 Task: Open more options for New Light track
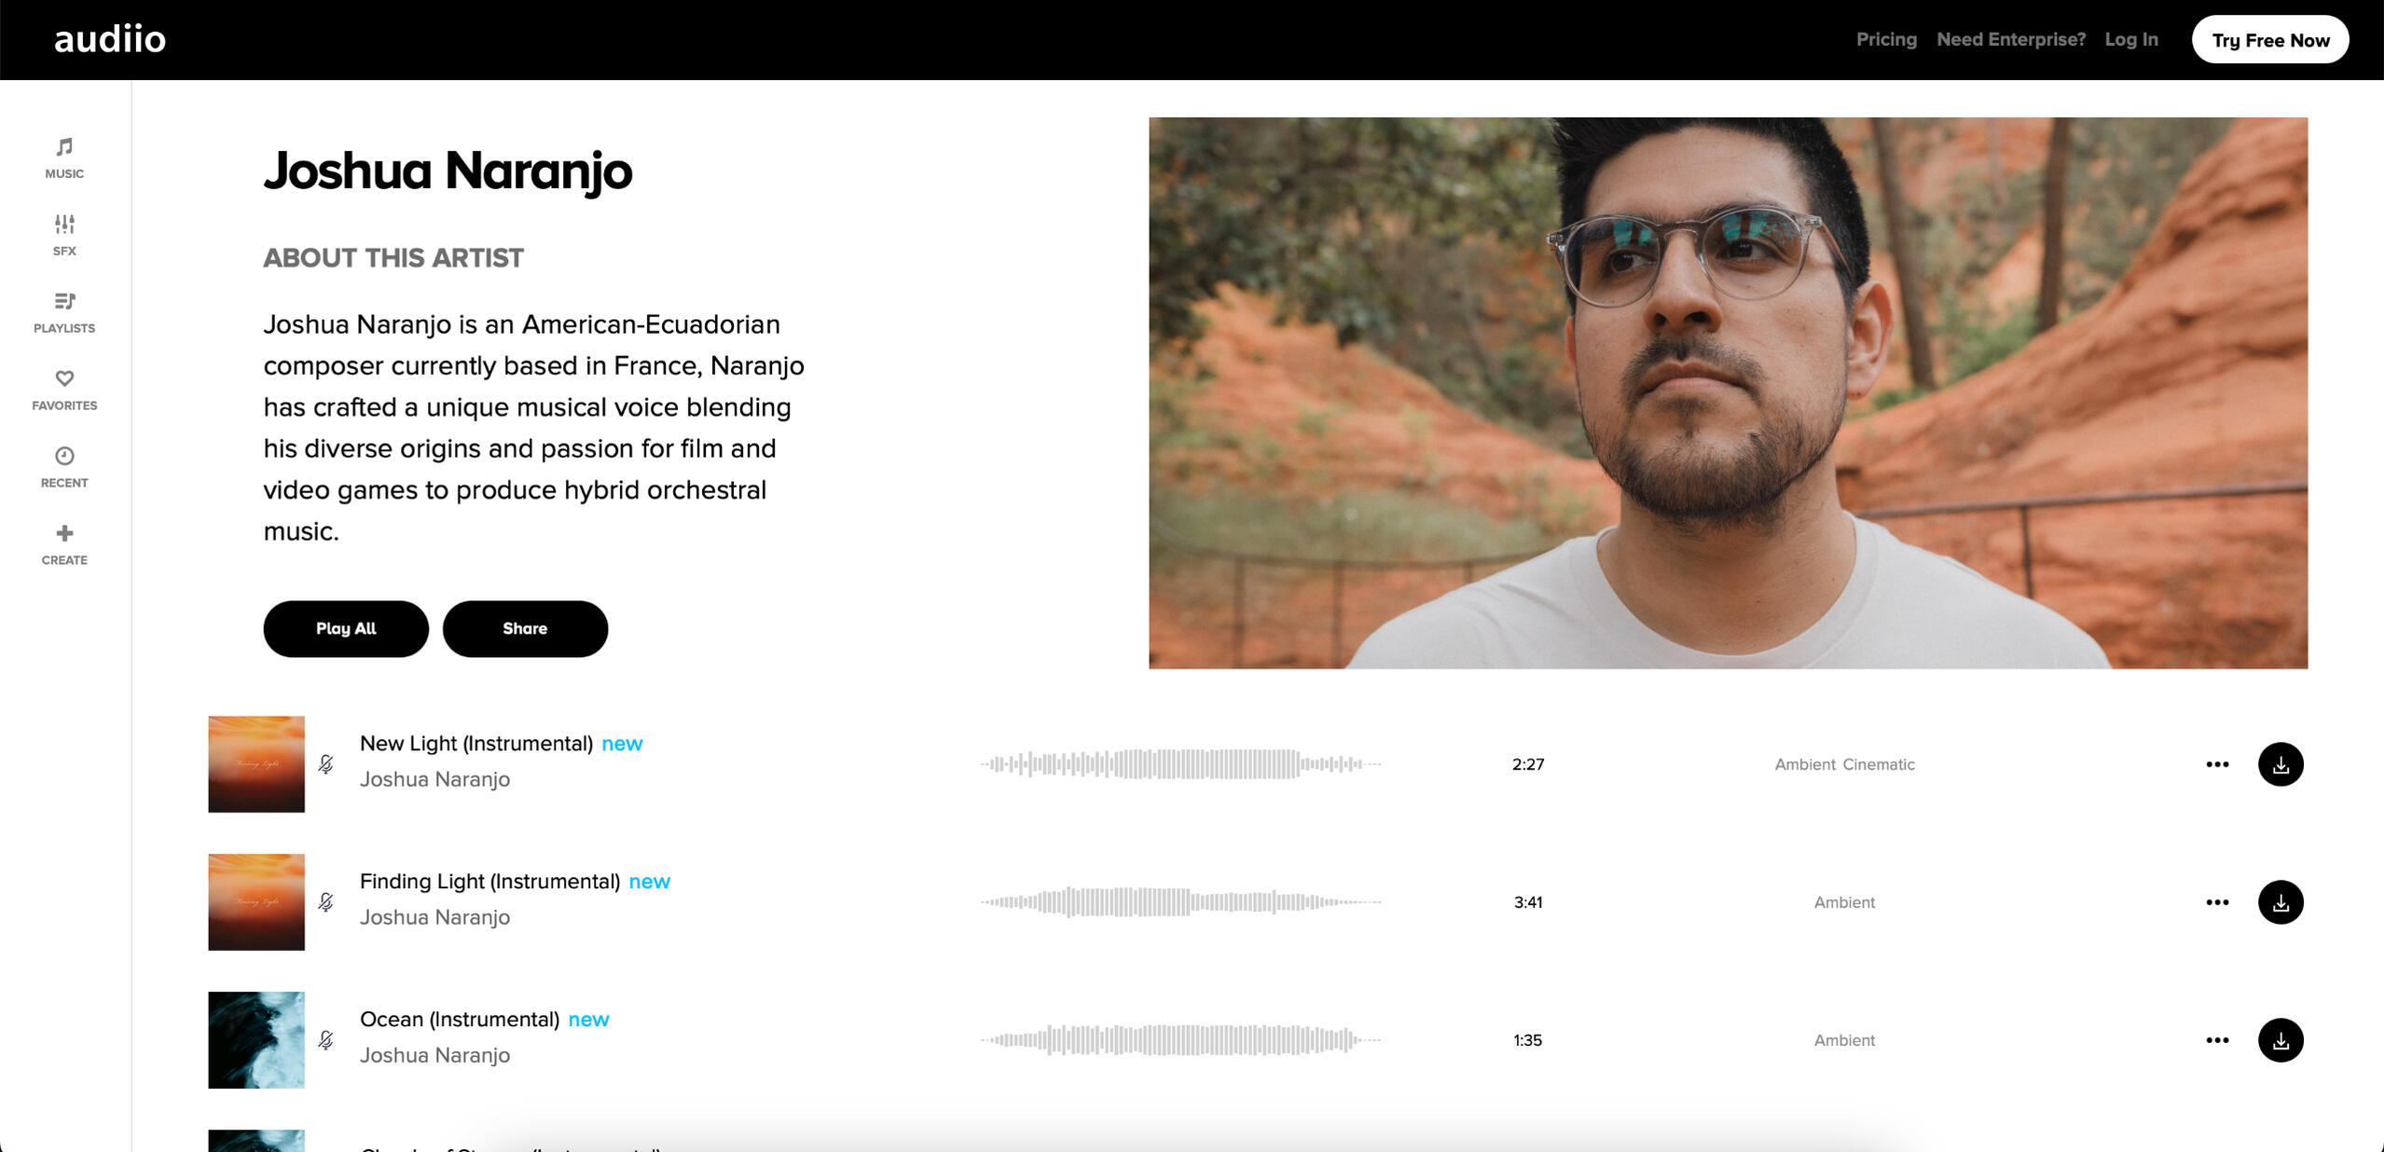tap(2216, 764)
